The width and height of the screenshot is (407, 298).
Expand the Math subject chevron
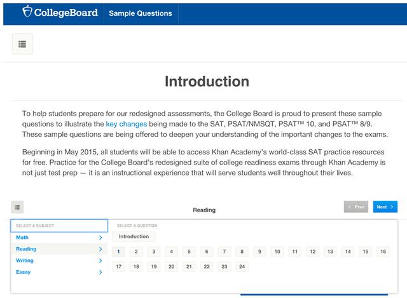click(x=100, y=238)
